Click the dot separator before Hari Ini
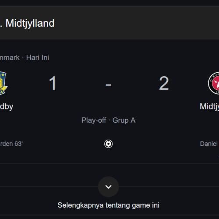219x219 pixels. pyautogui.click(x=23, y=57)
